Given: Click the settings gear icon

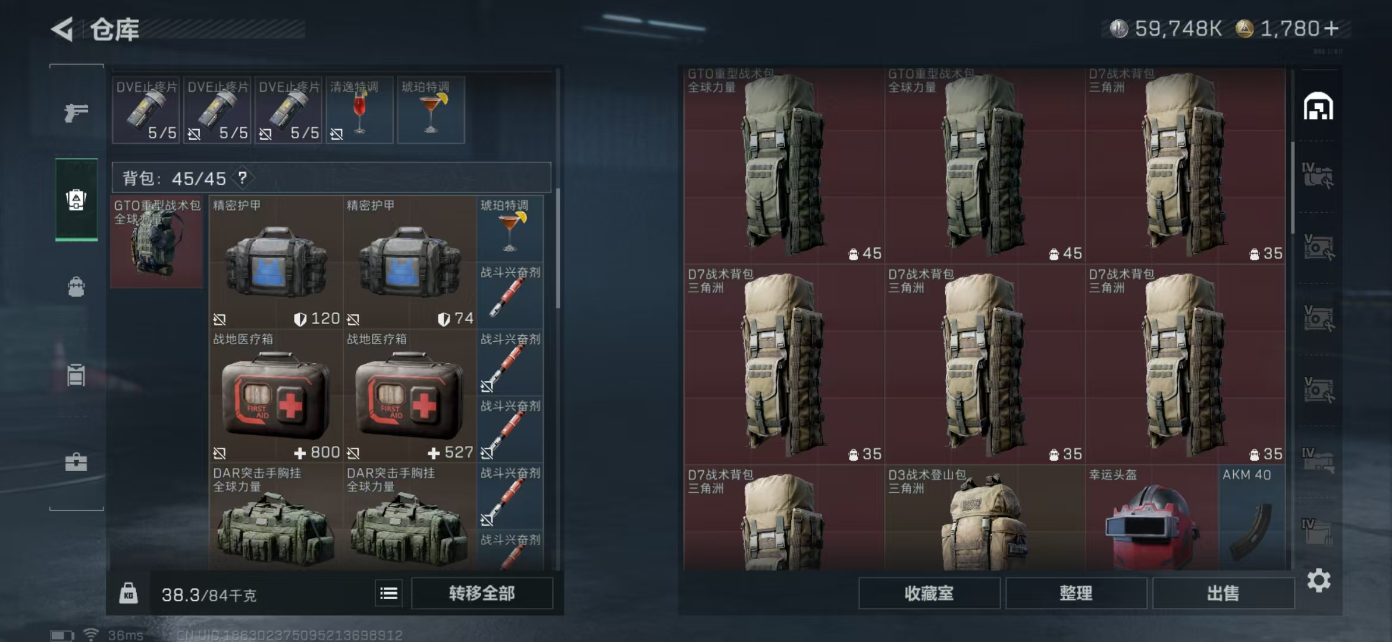Looking at the screenshot, I should click(x=1318, y=580).
